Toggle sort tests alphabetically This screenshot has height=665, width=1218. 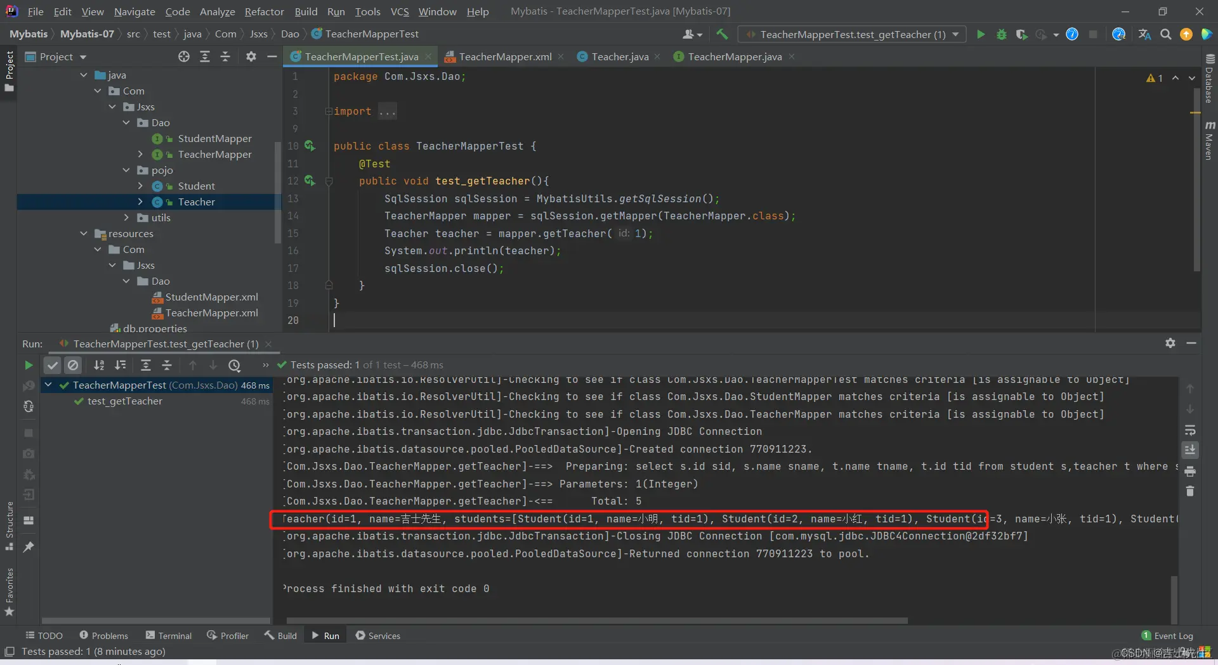(x=99, y=365)
